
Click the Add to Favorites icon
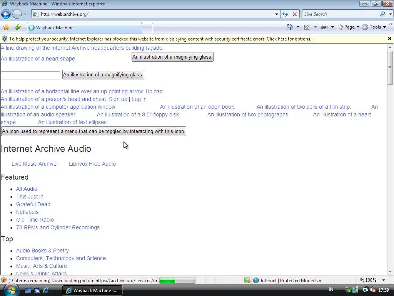tap(18, 27)
